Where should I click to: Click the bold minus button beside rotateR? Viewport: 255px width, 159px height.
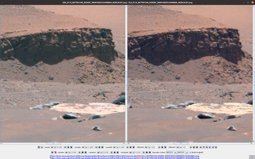(x=130, y=152)
